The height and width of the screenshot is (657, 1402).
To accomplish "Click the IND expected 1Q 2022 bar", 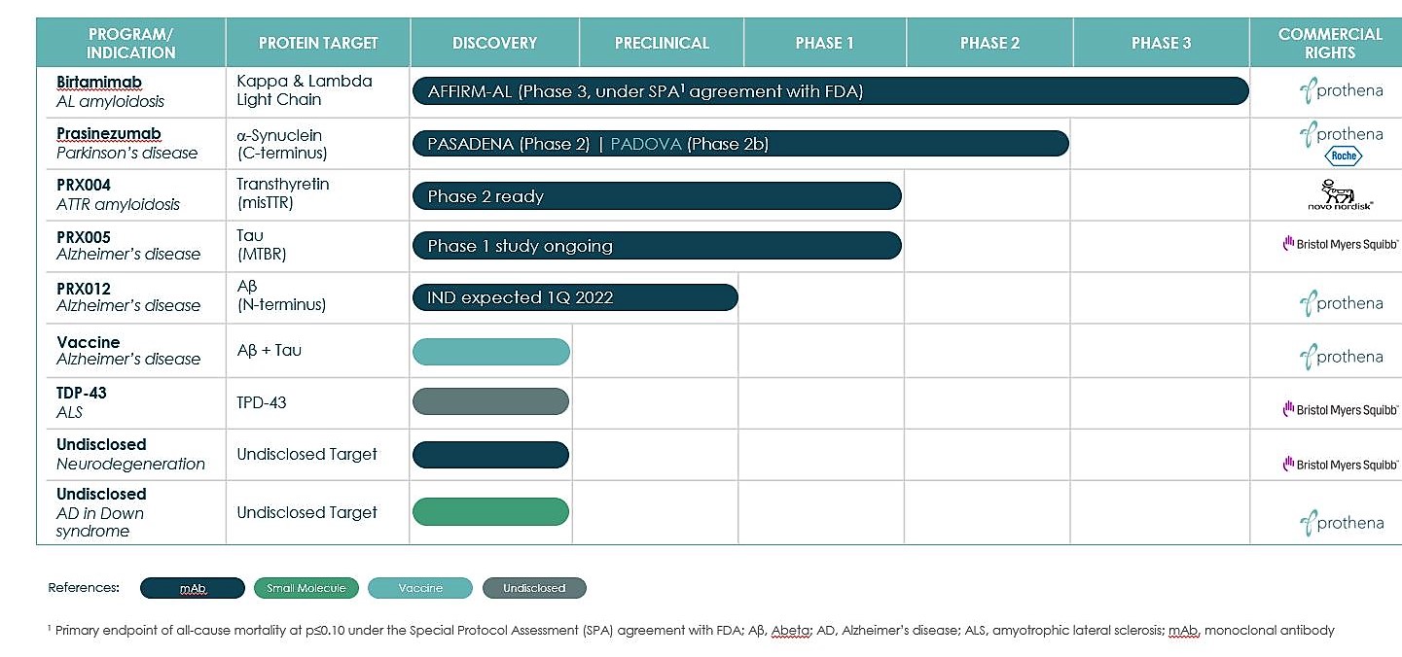I will pyautogui.click(x=575, y=297).
